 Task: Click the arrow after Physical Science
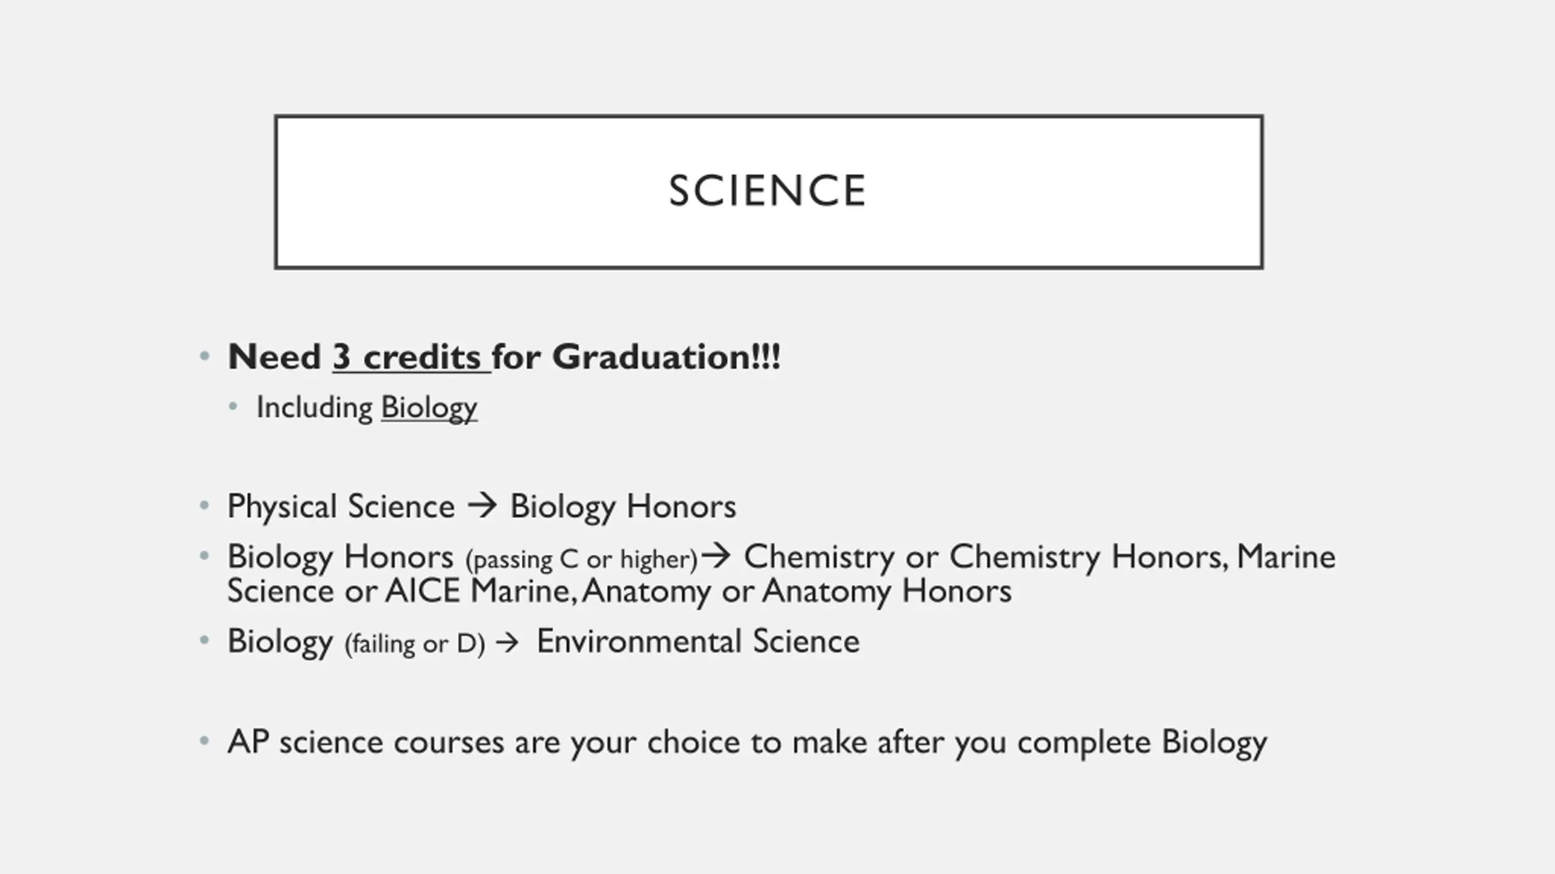click(x=482, y=506)
